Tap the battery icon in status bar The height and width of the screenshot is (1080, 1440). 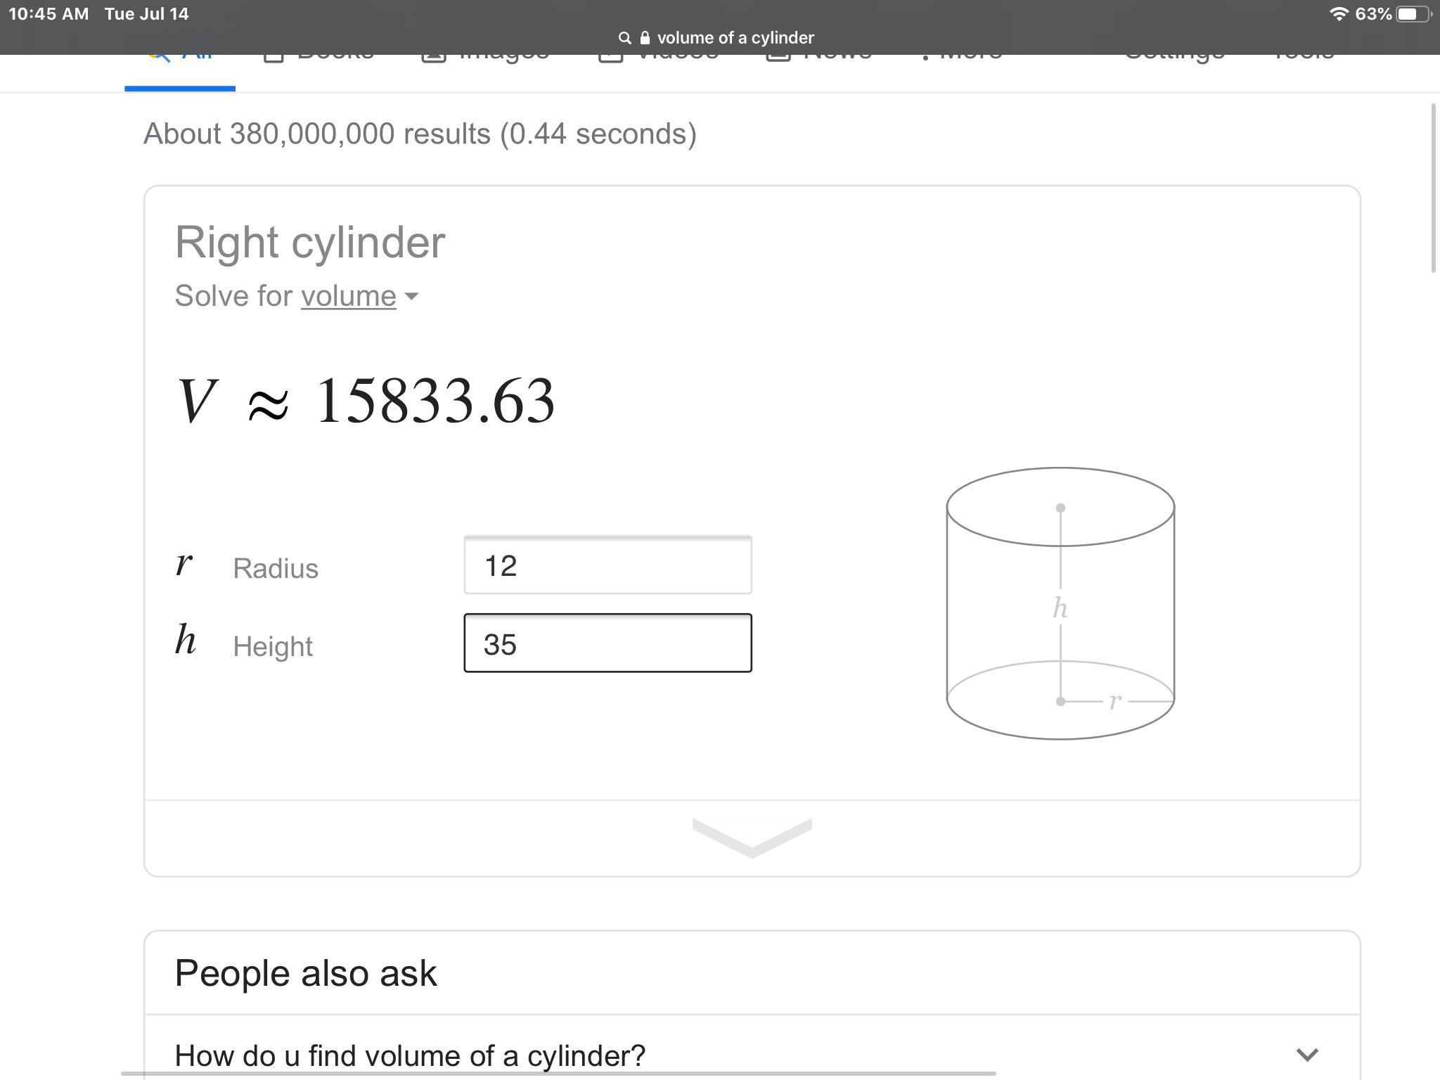[1414, 14]
